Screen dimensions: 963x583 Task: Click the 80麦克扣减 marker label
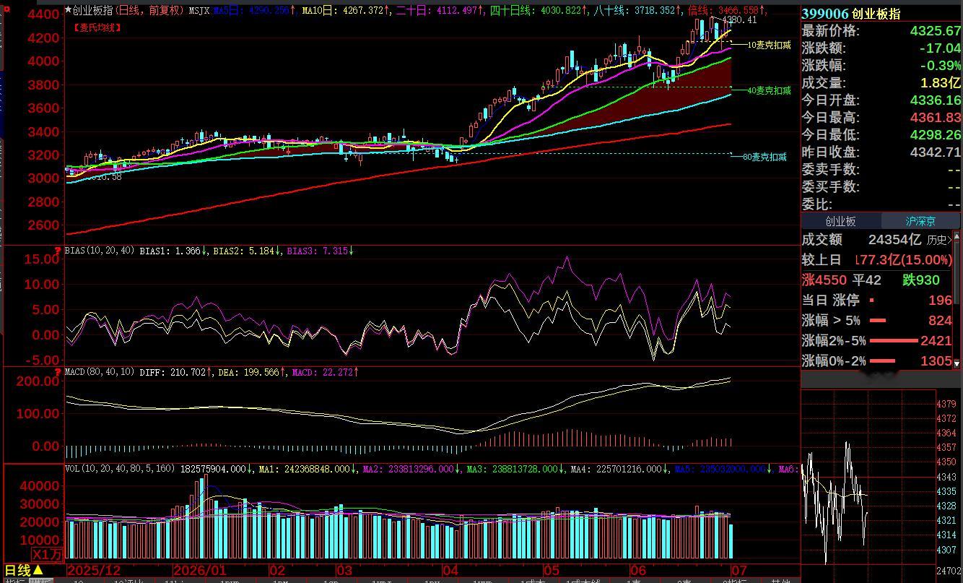pyautogui.click(x=764, y=157)
